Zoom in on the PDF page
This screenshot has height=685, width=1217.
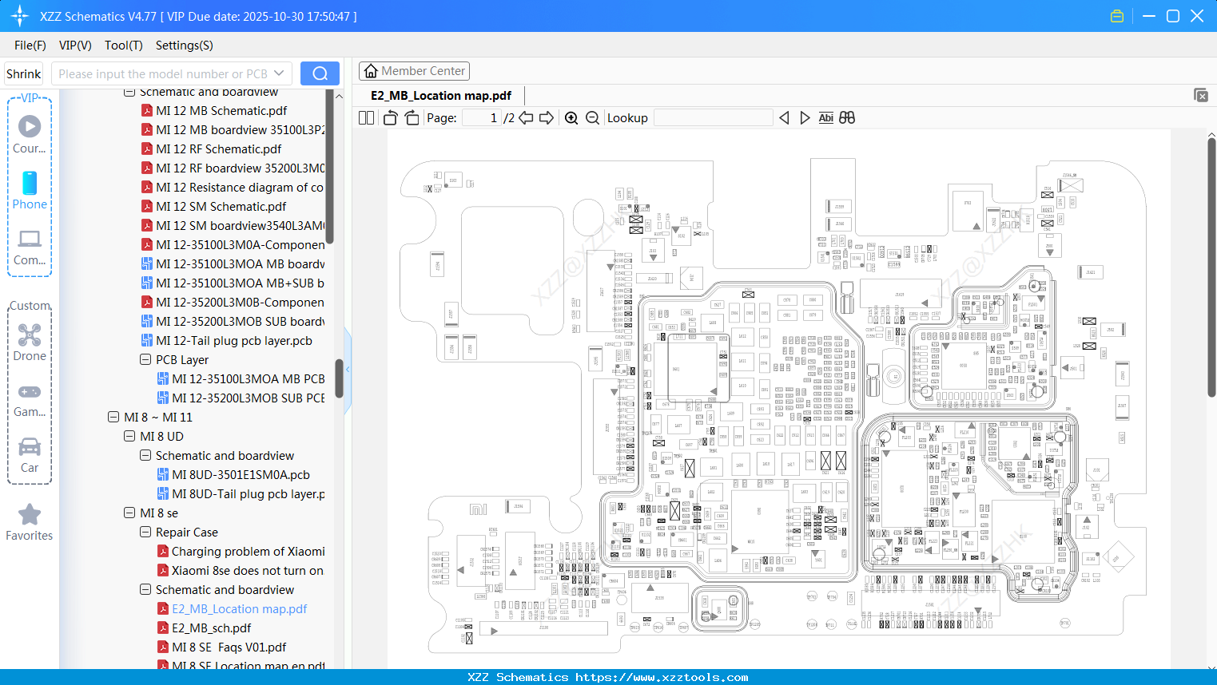(571, 117)
